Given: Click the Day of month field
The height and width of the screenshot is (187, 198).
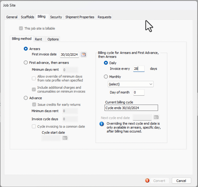Looking at the screenshot, I should [139, 92].
